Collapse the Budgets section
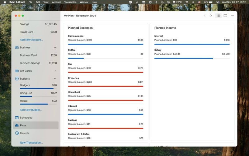The image size is (249, 156). pos(55,79)
